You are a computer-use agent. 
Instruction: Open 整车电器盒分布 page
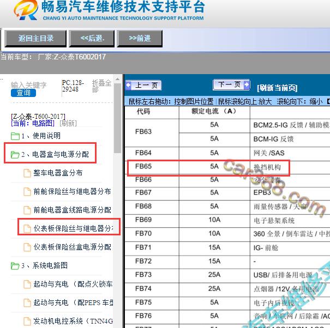58,173
